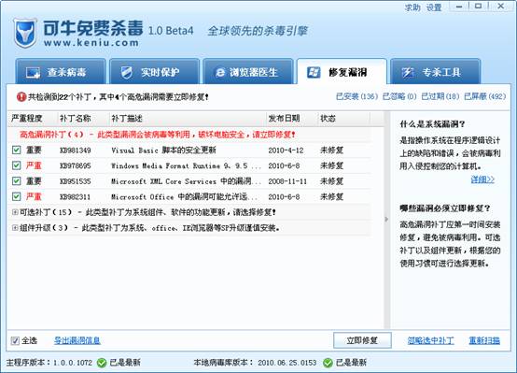The width and height of the screenshot is (517, 373).
Task: Click the virus database version 2010.06.25.0153
Action: (x=286, y=363)
